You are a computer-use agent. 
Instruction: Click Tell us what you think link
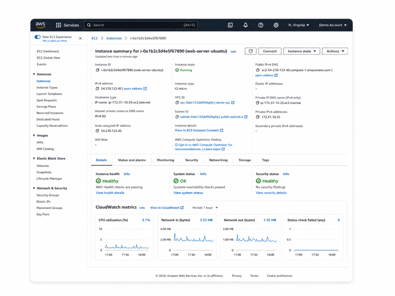coord(55,41)
